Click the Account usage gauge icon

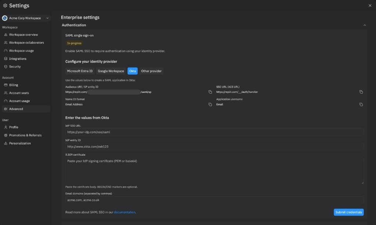click(6, 101)
